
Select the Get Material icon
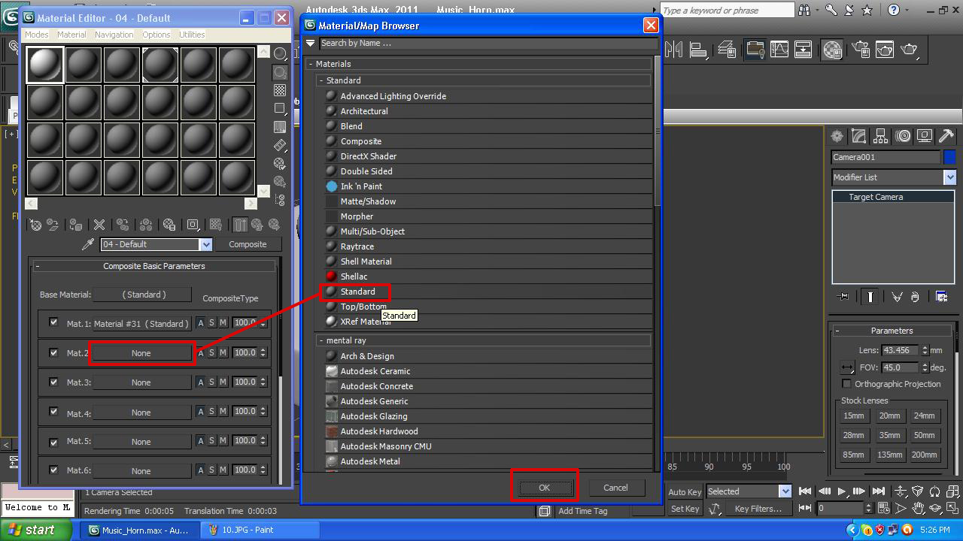[35, 225]
